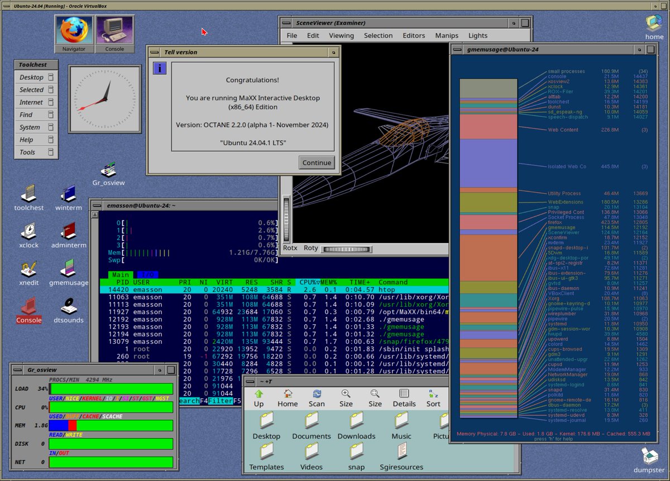This screenshot has height=481, width=670.
Task: Launch the winterm desktop icon
Action: [68, 195]
